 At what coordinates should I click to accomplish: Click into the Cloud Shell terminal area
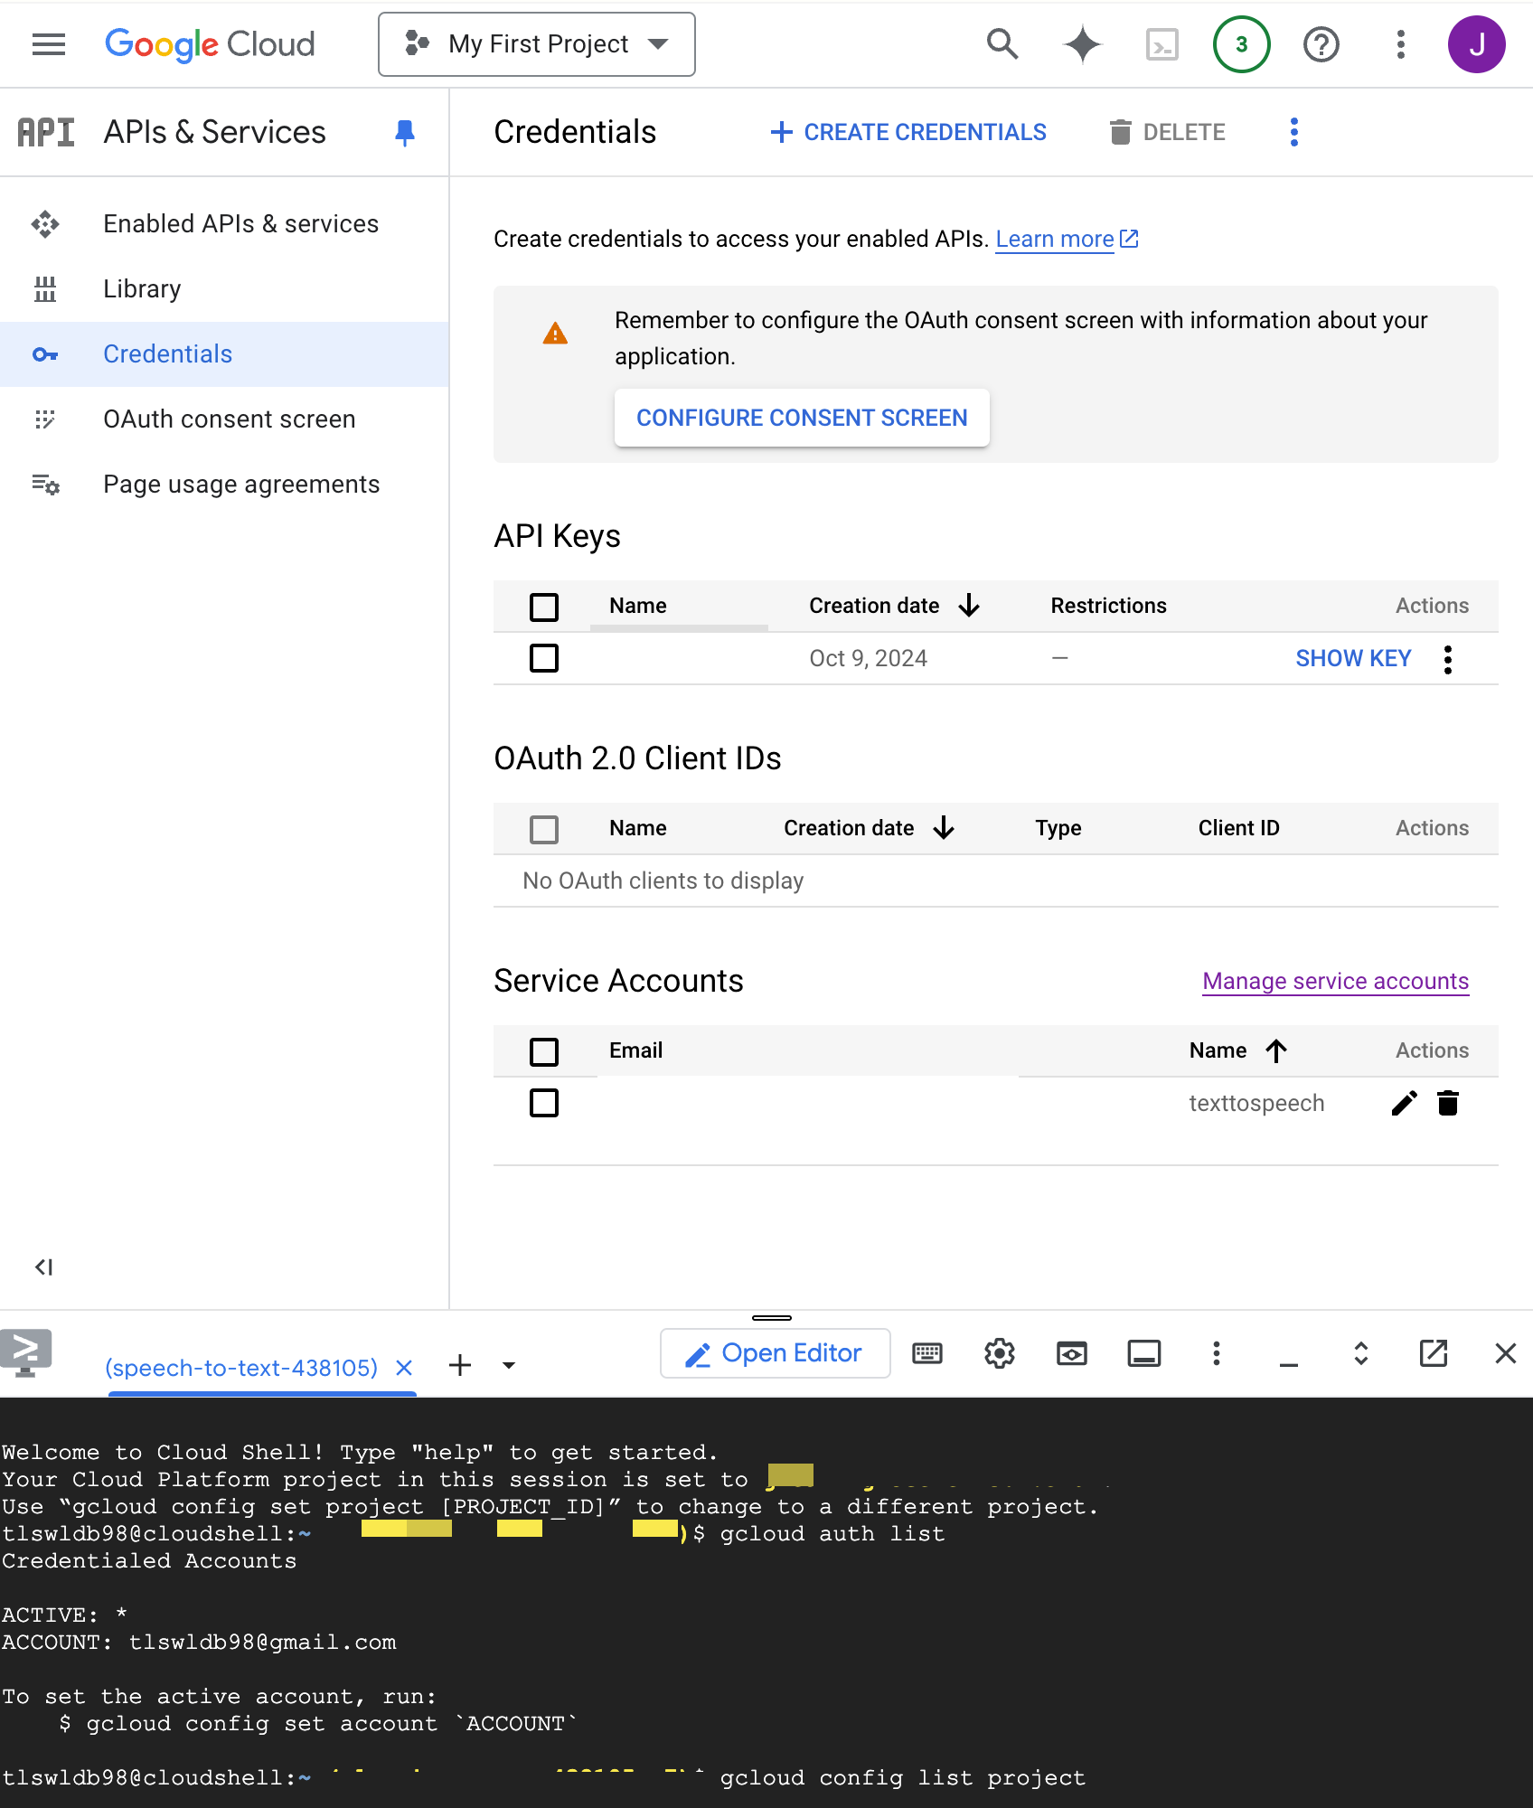(x=766, y=1602)
